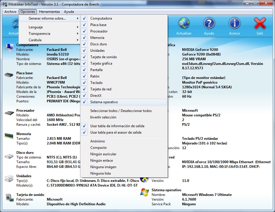Toggle the Tarjeta de red report option
Viewport: 275px width, 212px height.
click(x=124, y=89)
